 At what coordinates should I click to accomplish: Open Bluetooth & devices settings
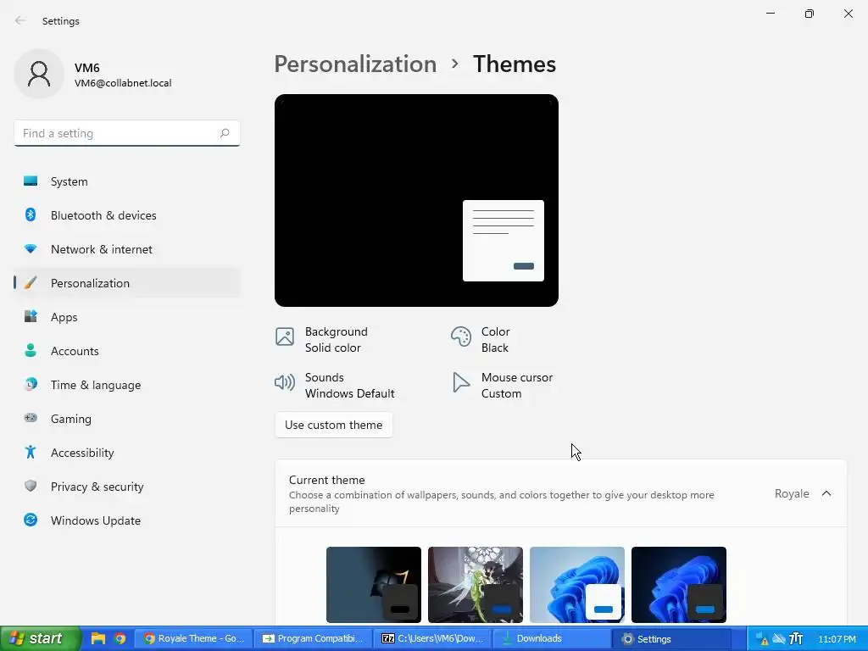[x=127, y=214]
